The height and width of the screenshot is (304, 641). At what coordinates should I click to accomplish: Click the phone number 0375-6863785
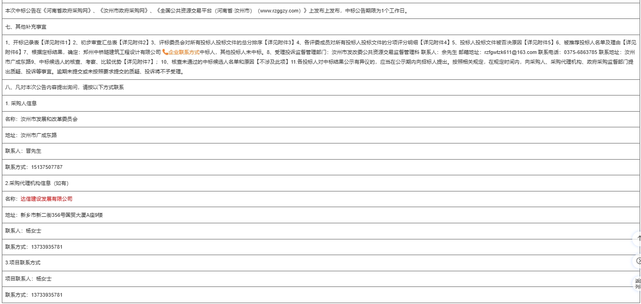pos(581,52)
